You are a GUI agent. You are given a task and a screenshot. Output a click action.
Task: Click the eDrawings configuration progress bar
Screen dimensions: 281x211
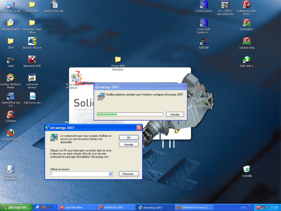click(x=130, y=114)
